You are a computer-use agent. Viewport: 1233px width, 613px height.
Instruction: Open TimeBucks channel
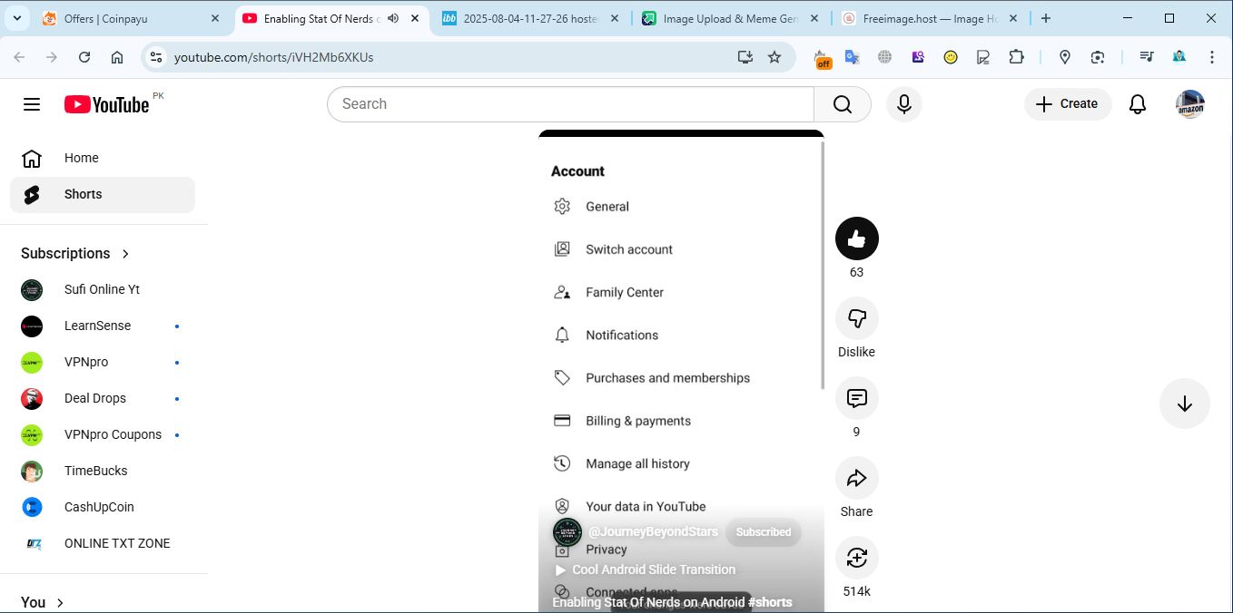pos(103,471)
